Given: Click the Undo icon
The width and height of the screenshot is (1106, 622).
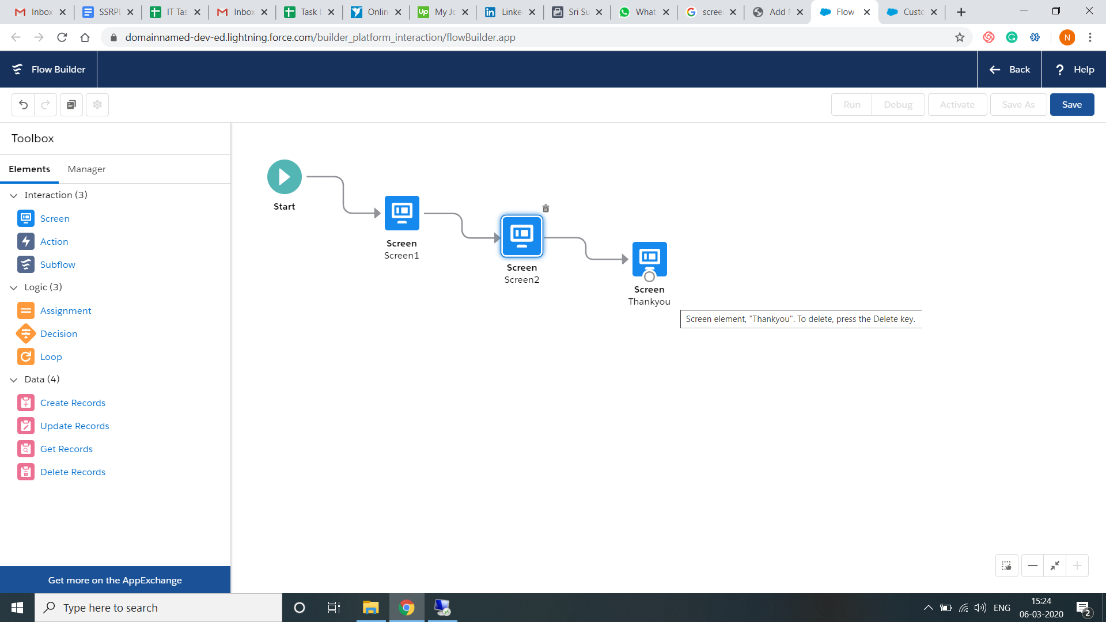Looking at the screenshot, I should click(22, 104).
